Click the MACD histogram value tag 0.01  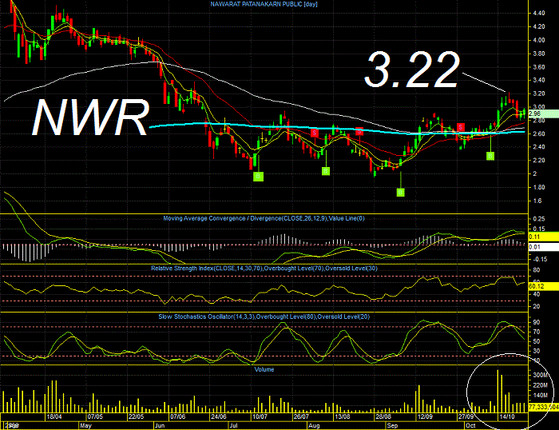(x=543, y=247)
